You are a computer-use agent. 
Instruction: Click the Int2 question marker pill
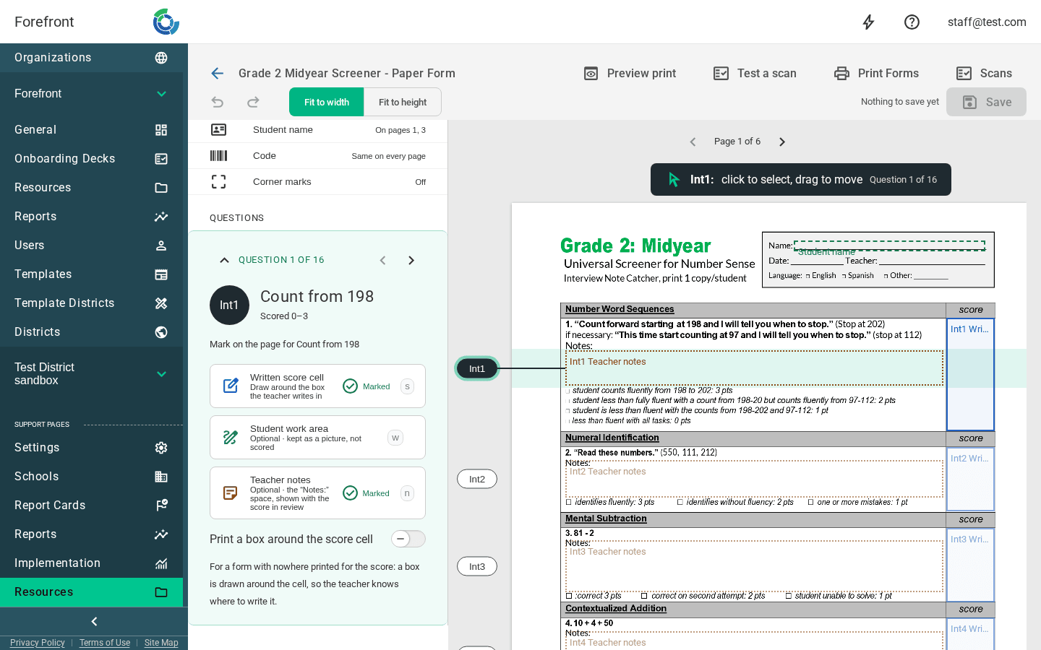point(477,479)
